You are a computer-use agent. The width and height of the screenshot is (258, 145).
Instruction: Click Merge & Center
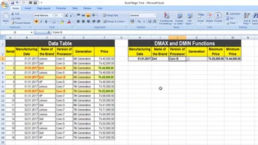114,21
